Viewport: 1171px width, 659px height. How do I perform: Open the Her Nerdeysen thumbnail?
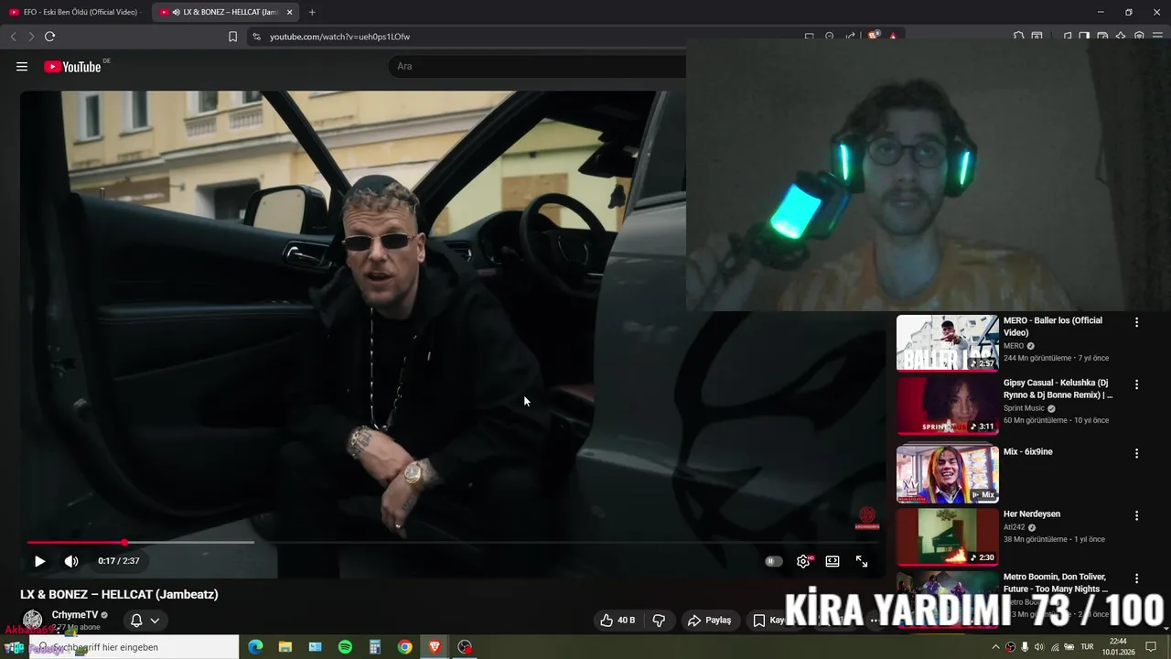coord(947,536)
